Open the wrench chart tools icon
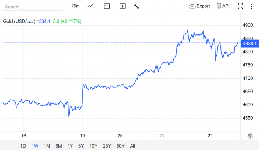 click(136, 6)
